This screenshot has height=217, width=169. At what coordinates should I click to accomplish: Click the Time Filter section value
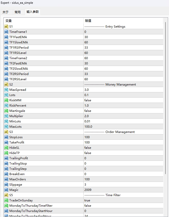point(102,195)
